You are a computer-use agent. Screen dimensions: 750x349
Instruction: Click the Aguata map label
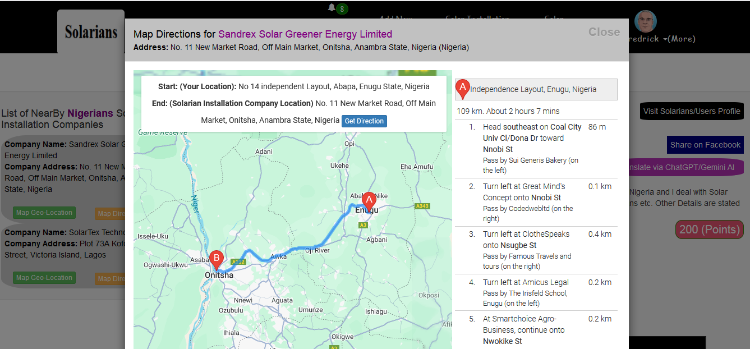tap(282, 300)
